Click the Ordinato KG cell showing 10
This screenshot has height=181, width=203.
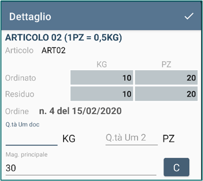pyautogui.click(x=102, y=78)
